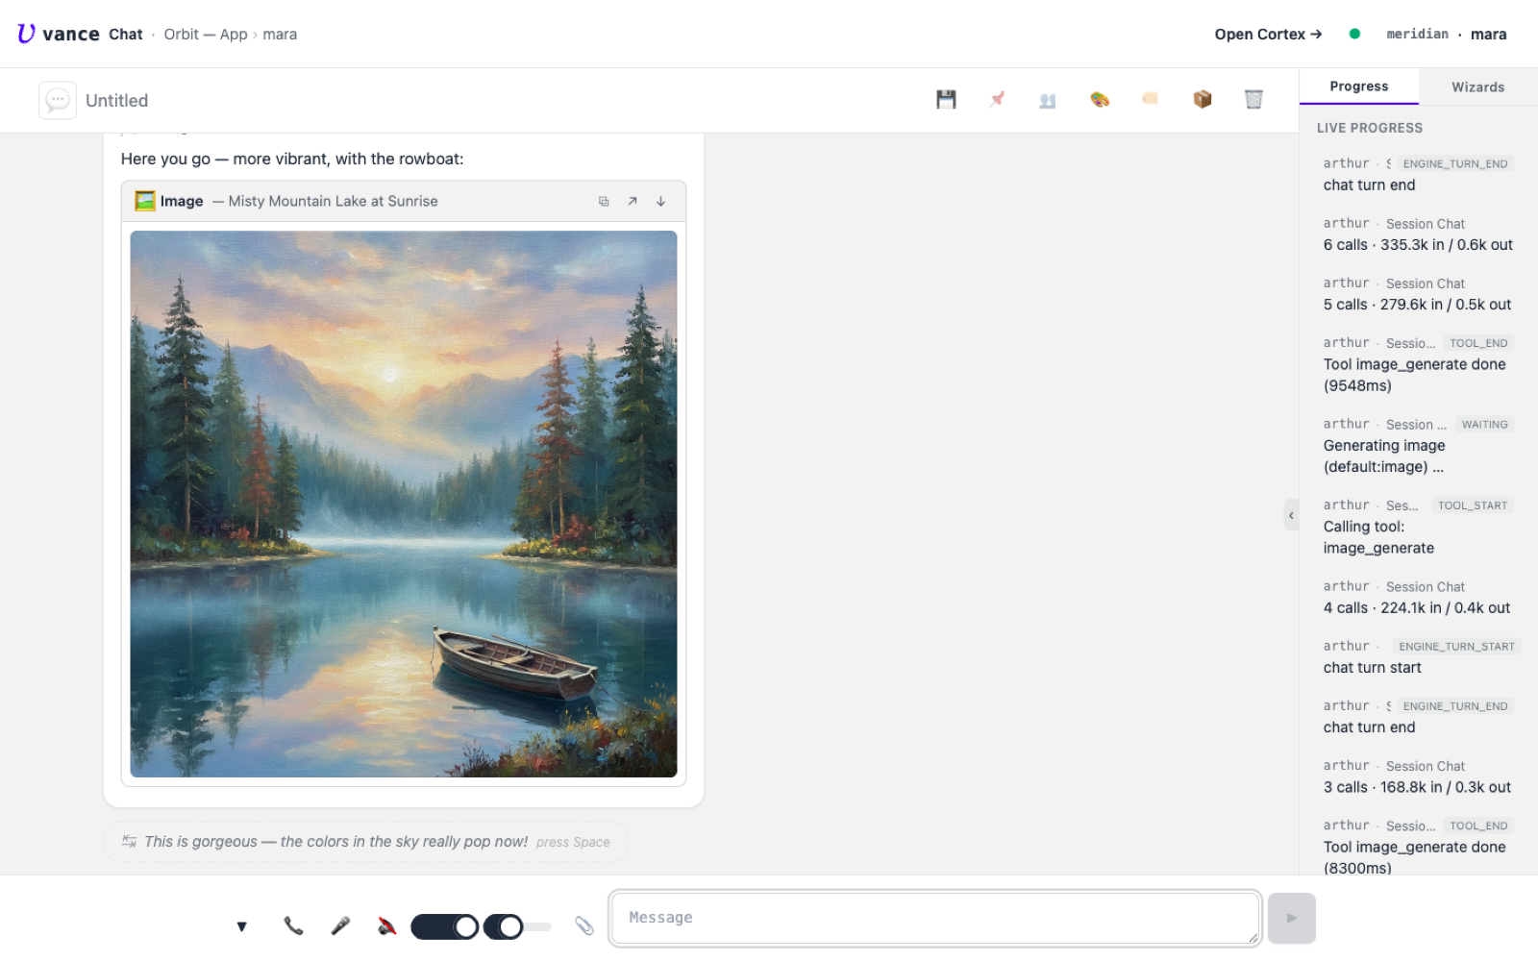Open the generated lake painting thumbnail

(404, 504)
